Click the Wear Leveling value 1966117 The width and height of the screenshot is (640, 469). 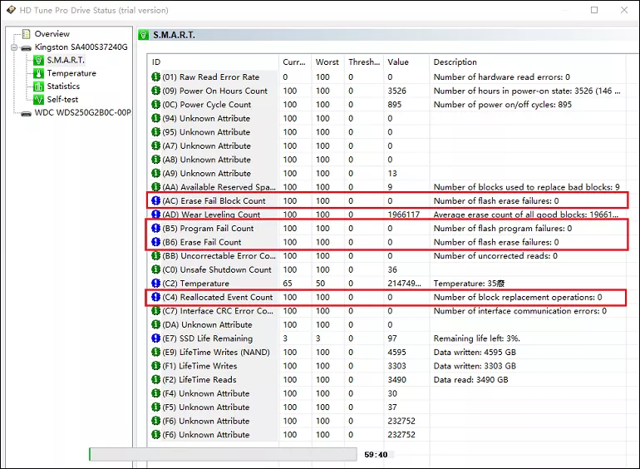click(404, 215)
